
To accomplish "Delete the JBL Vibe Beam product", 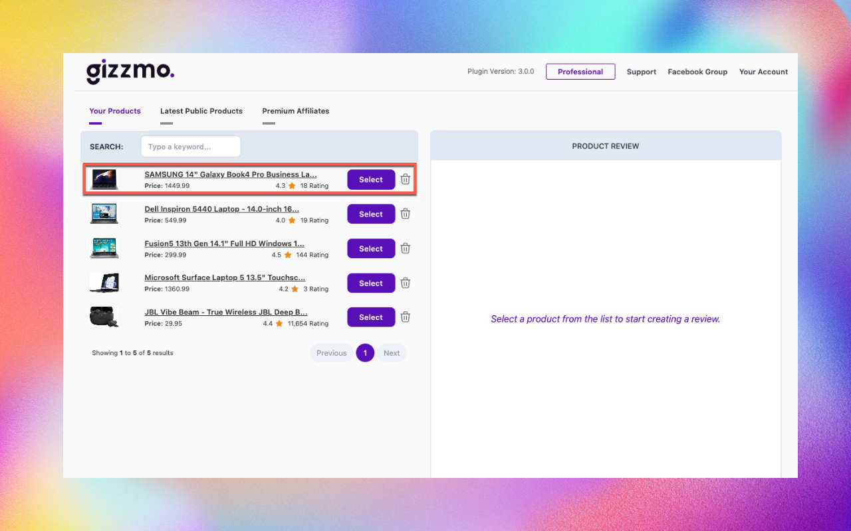I will coord(406,317).
